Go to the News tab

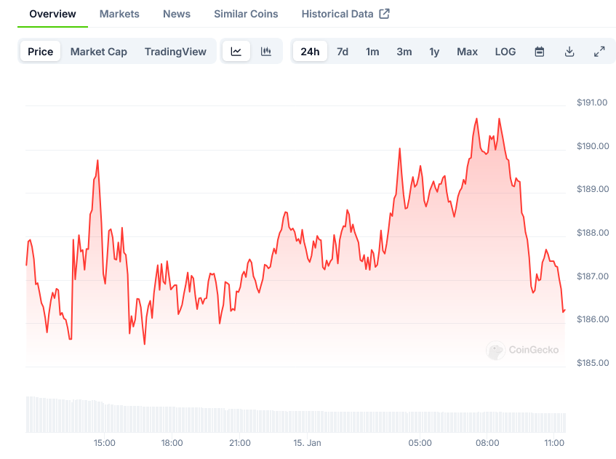(177, 14)
